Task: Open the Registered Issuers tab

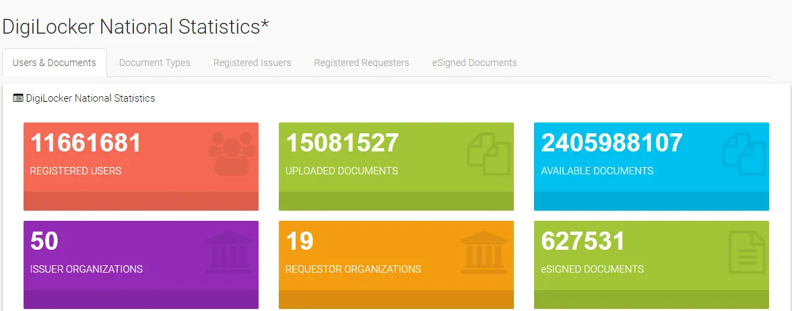Action: click(252, 63)
